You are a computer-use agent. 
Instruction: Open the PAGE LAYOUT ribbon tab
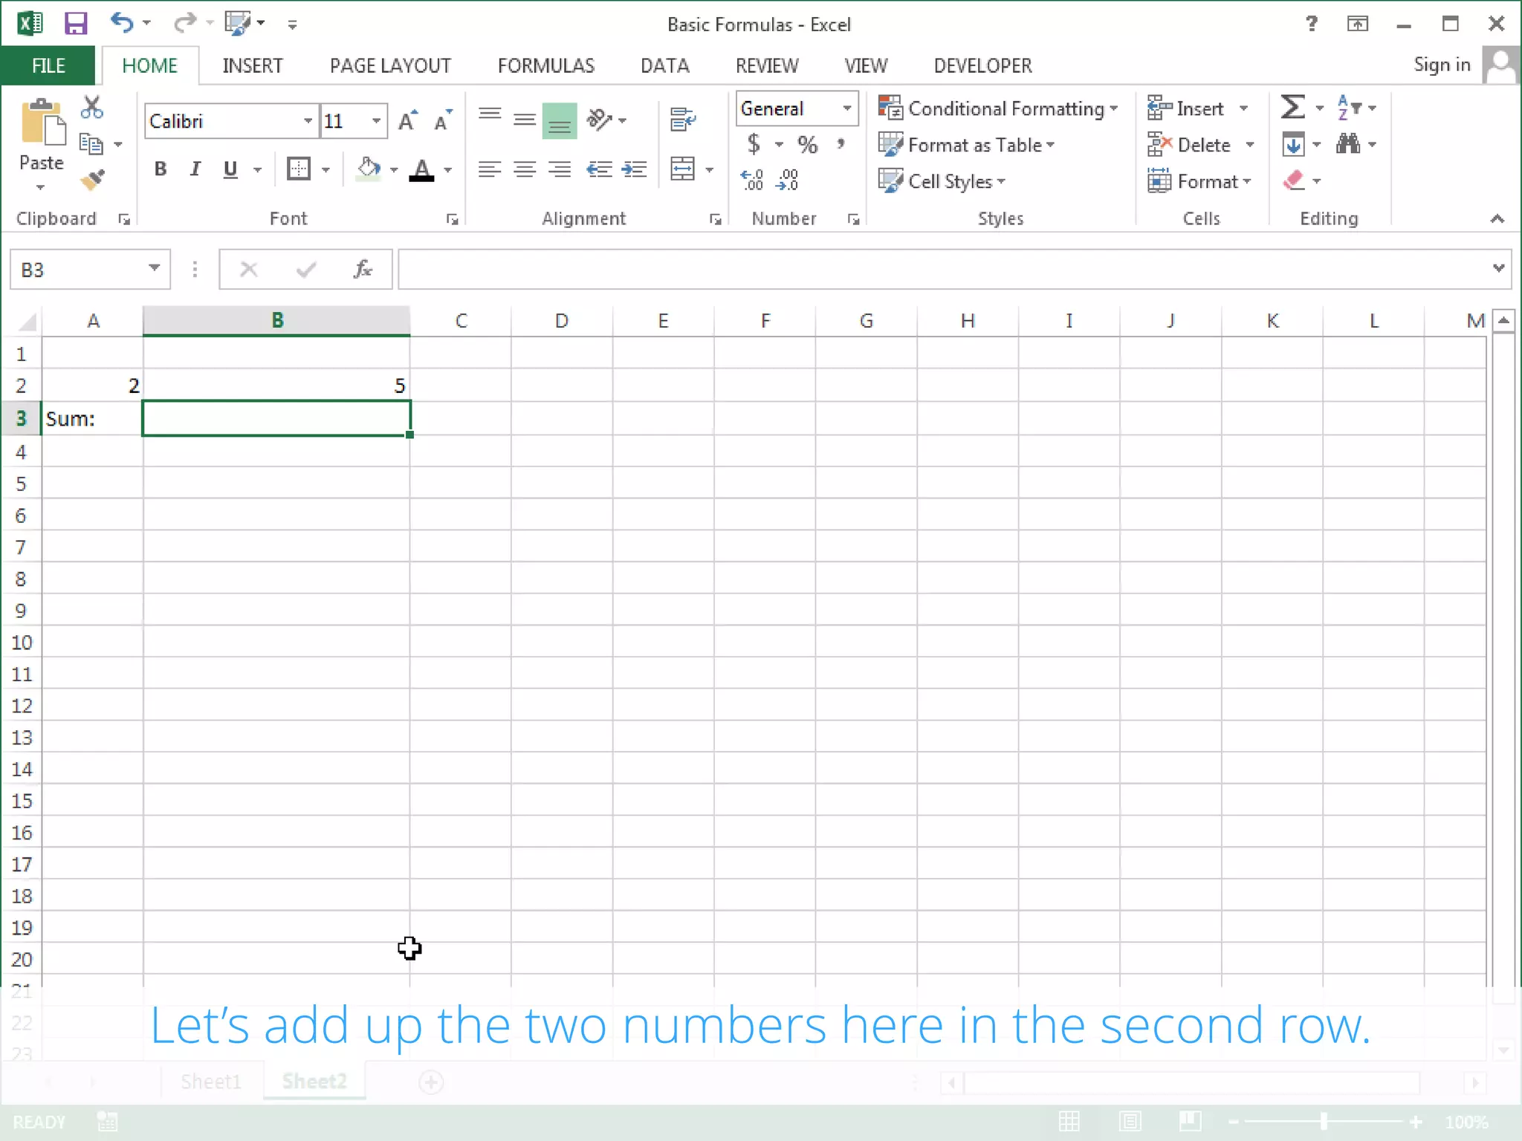[390, 66]
